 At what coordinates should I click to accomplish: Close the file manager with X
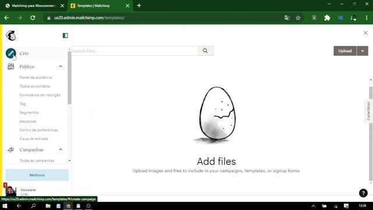[365, 33]
